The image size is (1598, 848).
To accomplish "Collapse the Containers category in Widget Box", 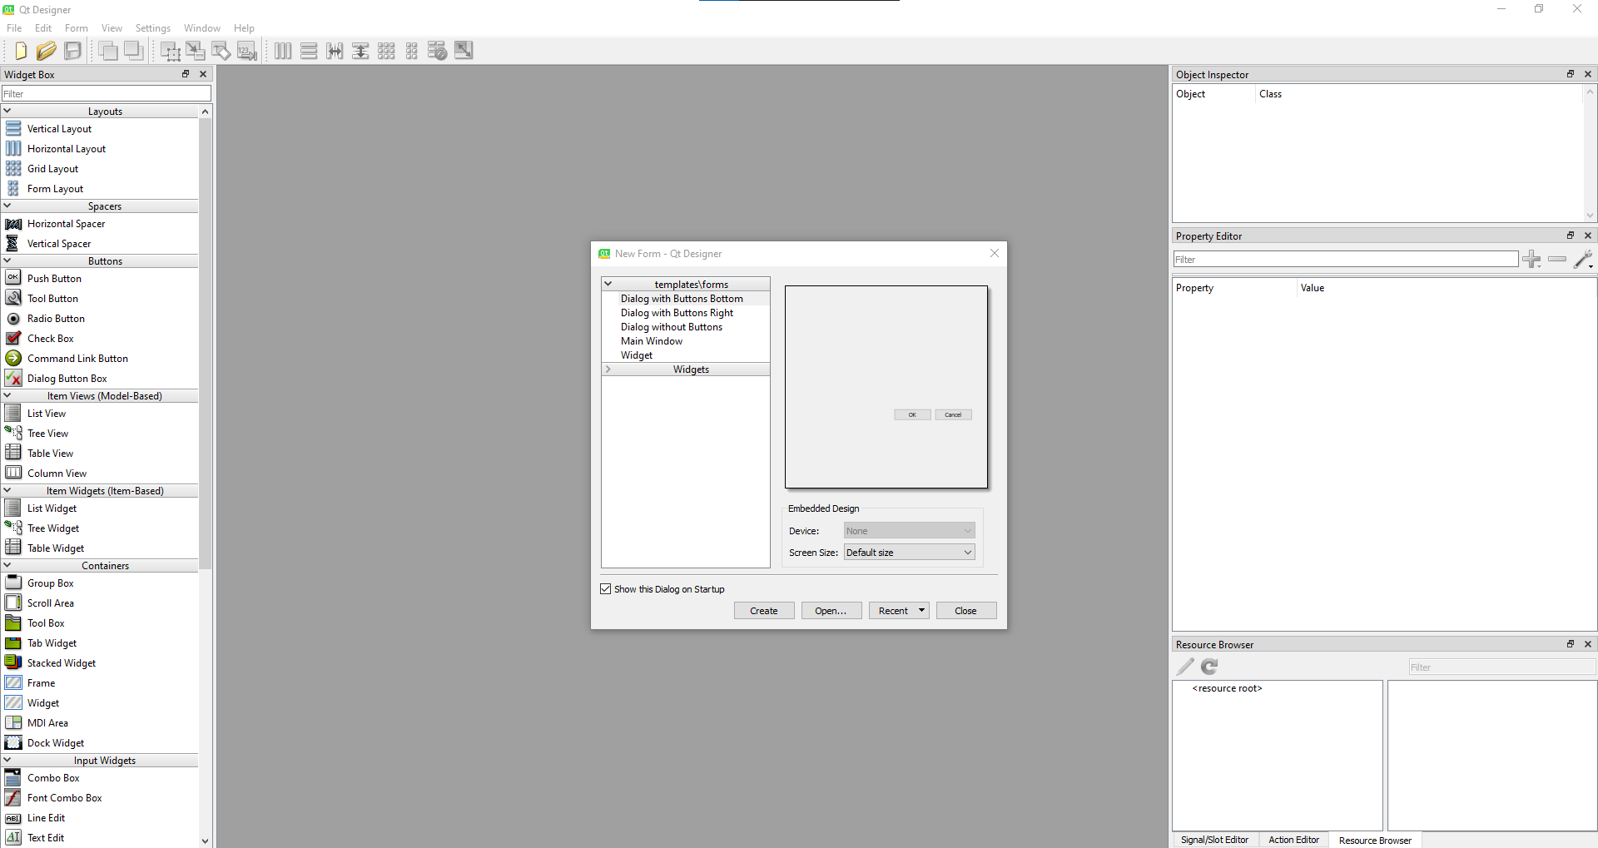I will click(x=7, y=565).
